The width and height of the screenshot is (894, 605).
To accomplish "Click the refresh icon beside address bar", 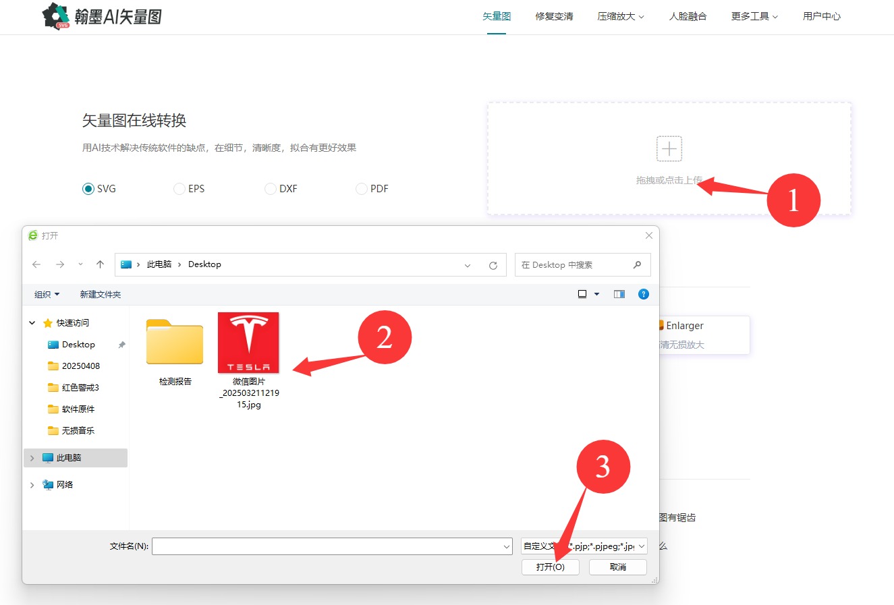I will click(493, 265).
